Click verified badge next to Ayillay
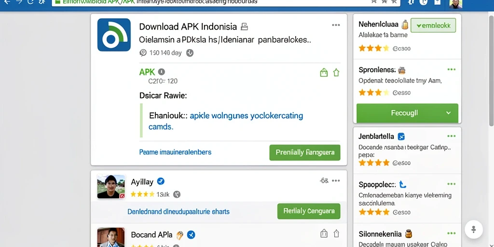The image size is (494, 247). (161, 181)
